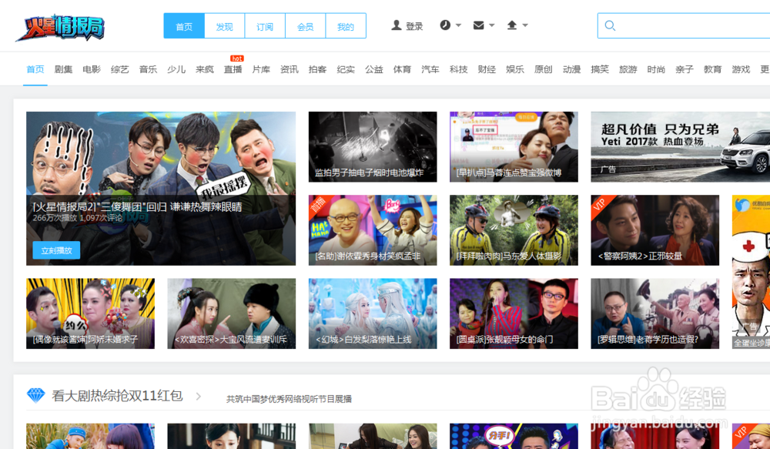Open the 游戏 category
Viewport: 770px width, 449px height.
tap(741, 69)
